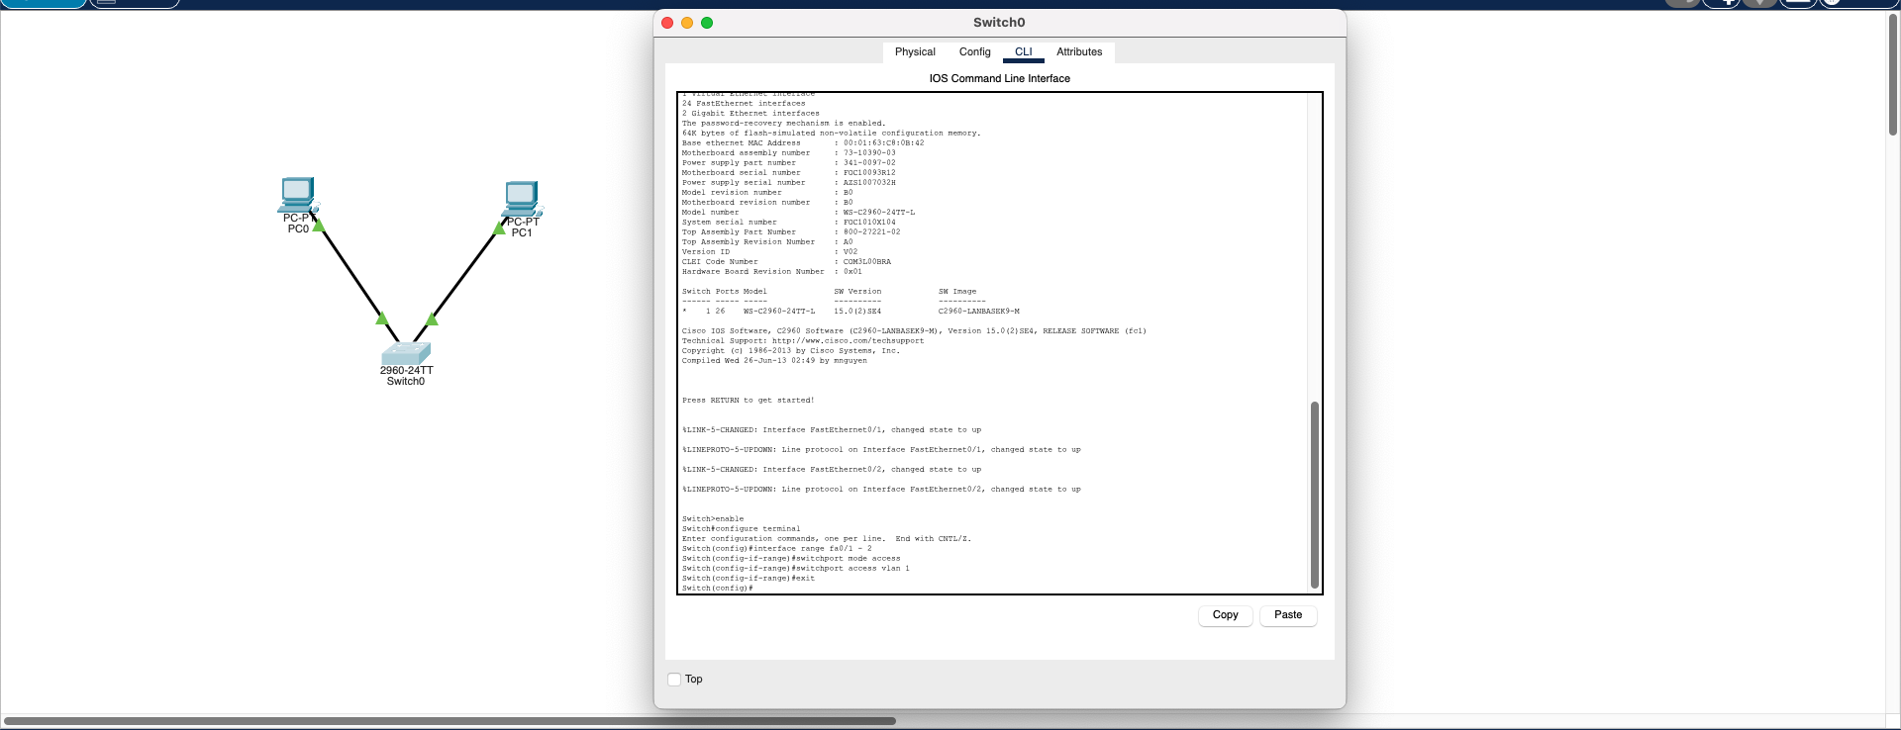
Task: Click 'Press RETURN to get started!' text
Action: (x=748, y=401)
